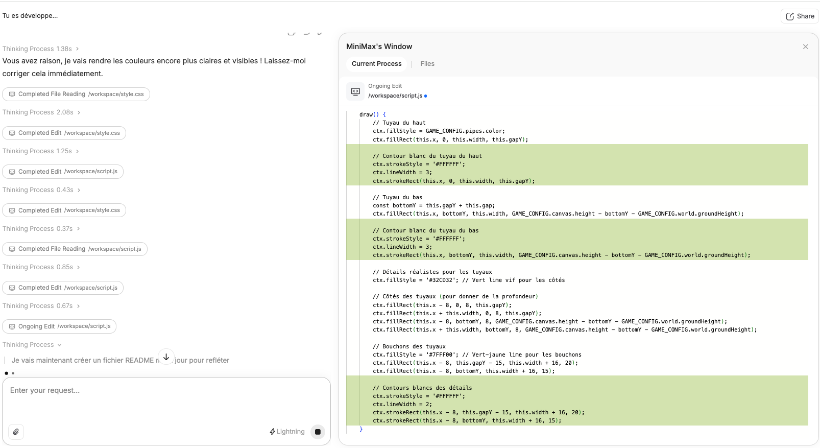Click the Ongoing Edit code icon
Screen dimensions: 820x448
click(355, 91)
